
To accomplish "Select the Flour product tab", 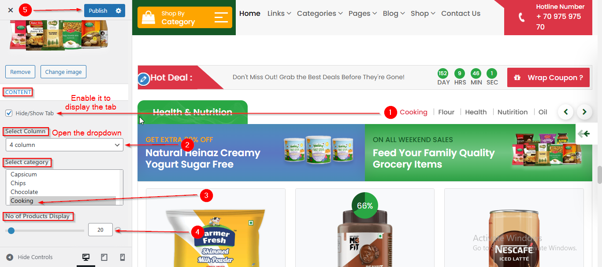I will [x=446, y=112].
